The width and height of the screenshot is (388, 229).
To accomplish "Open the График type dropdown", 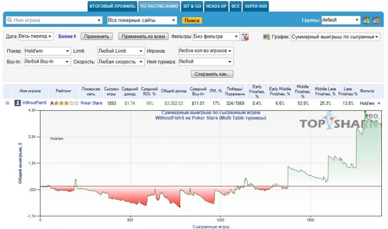I will point(335,37).
